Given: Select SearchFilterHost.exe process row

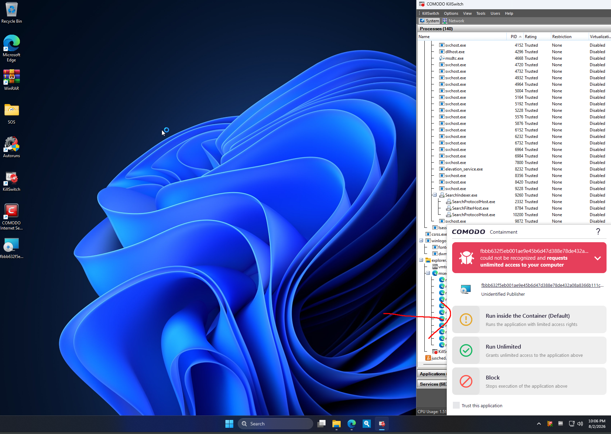Looking at the screenshot, I should coord(514,208).
